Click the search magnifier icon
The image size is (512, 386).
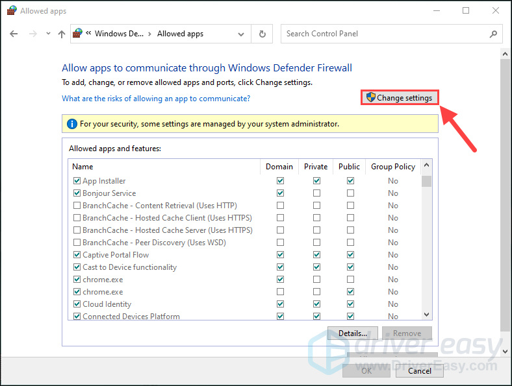pos(494,34)
